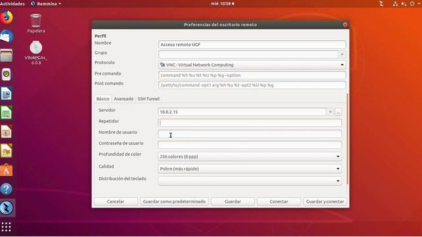
Task: Click Guardar como predeterminado
Action: (174, 201)
